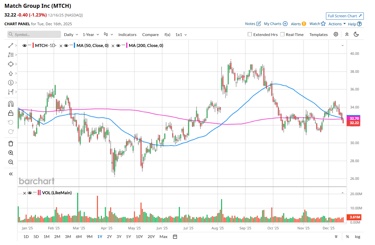Image resolution: width=375 pixels, height=245 pixels.
Task: Open chart settings gear icon
Action: pos(336,34)
